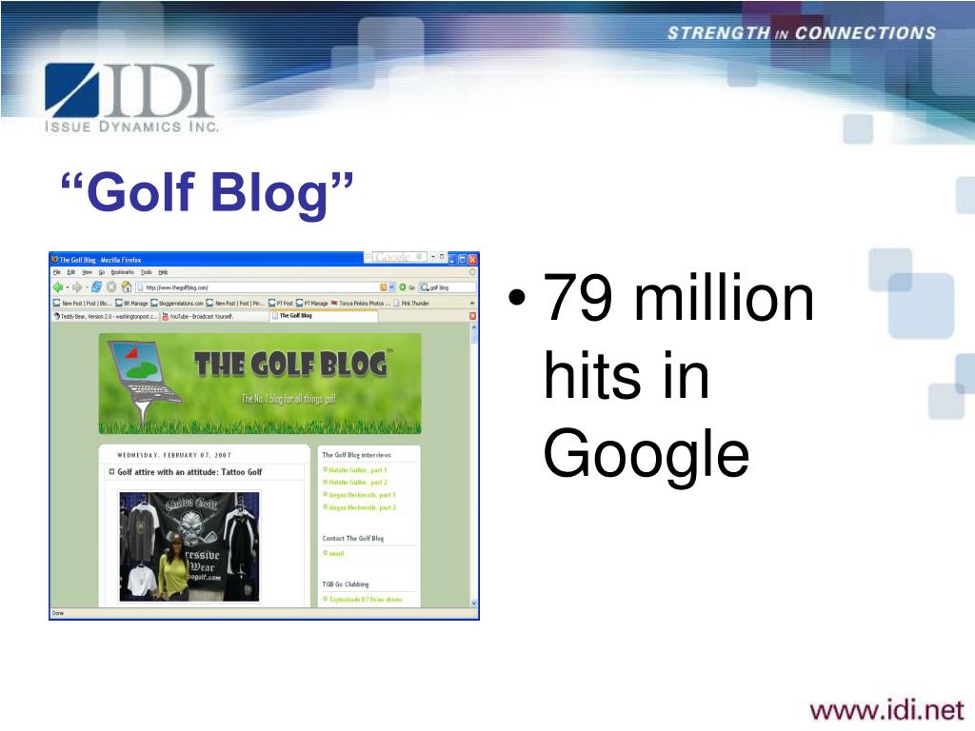
Task: Click the green Go button beside address bar
Action: [x=403, y=287]
